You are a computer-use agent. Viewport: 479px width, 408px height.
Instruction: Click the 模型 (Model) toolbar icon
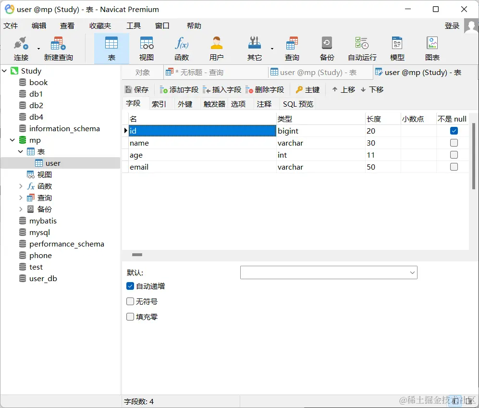[x=397, y=43]
